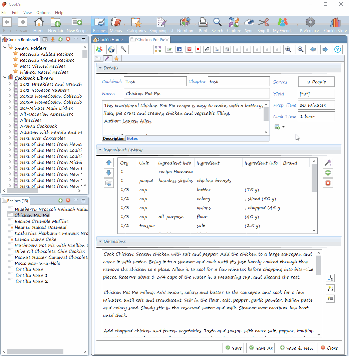Open the Options menu
349x356 pixels.
coord(43,12)
